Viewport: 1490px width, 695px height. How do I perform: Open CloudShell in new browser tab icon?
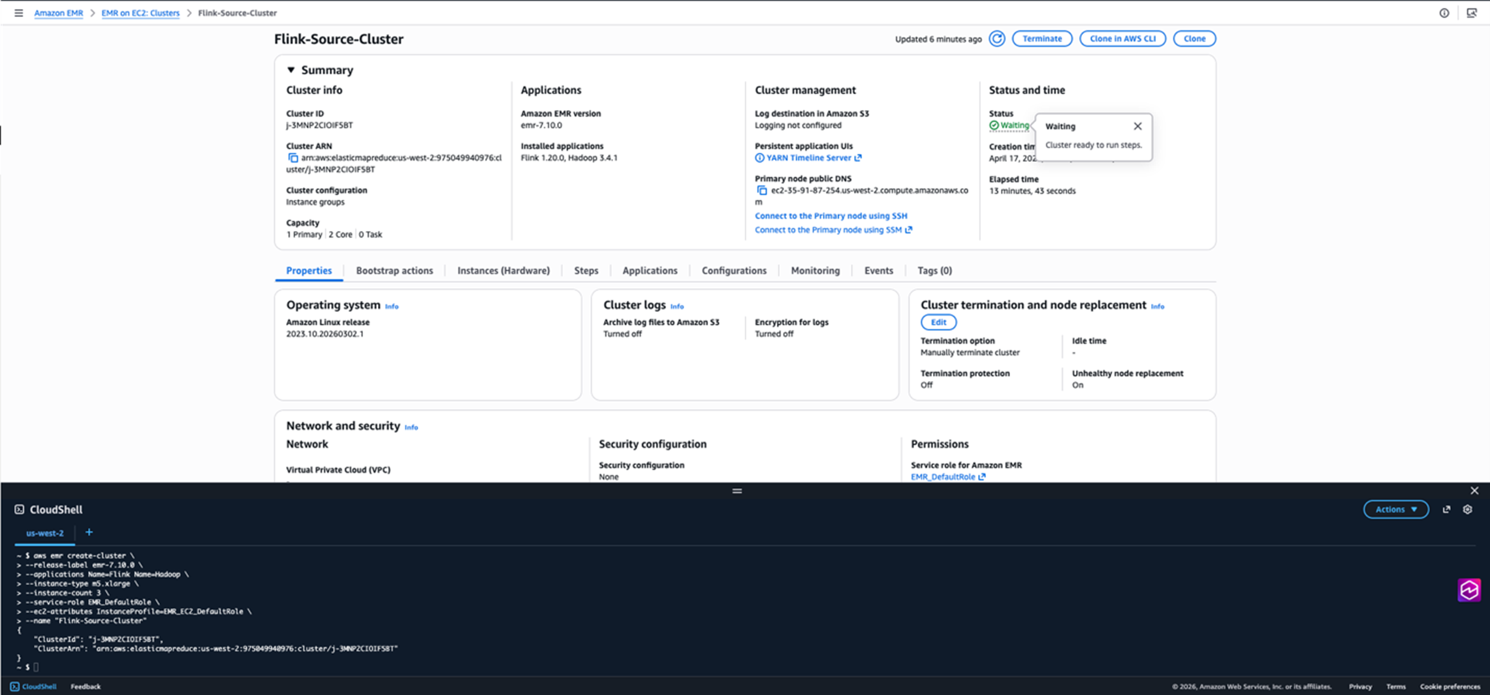(x=1446, y=509)
